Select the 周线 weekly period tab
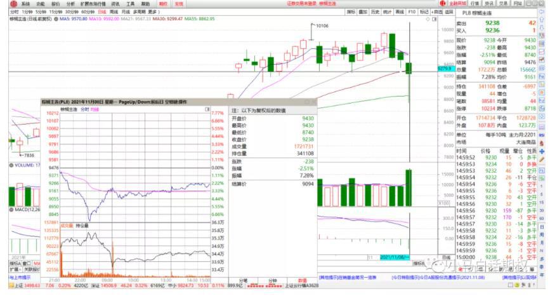Screen dimensions: 550x305 tap(114, 11)
